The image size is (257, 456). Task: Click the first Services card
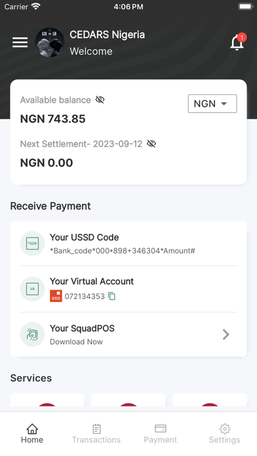pos(47,400)
